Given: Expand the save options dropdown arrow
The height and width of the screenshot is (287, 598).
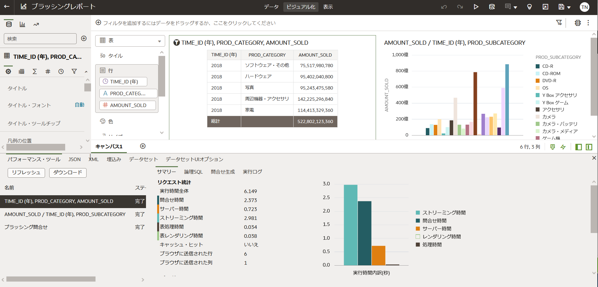Looking at the screenshot, I should 569,7.
